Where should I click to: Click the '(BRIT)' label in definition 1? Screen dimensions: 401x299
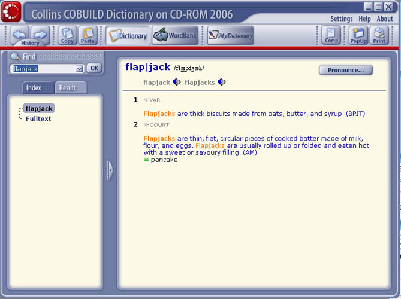pos(355,114)
